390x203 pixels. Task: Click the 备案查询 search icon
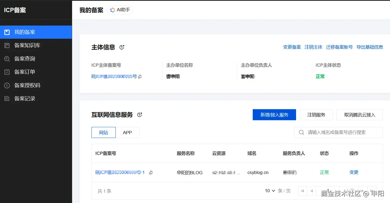(x=7, y=59)
